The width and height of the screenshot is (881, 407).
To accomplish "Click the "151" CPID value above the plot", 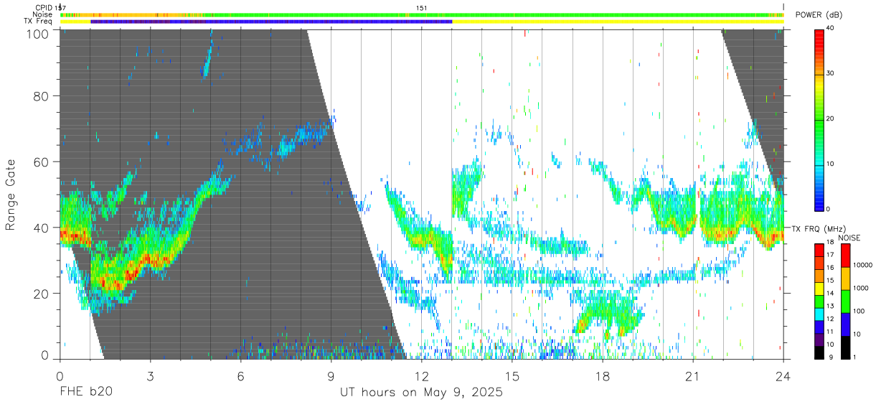I will pos(422,7).
